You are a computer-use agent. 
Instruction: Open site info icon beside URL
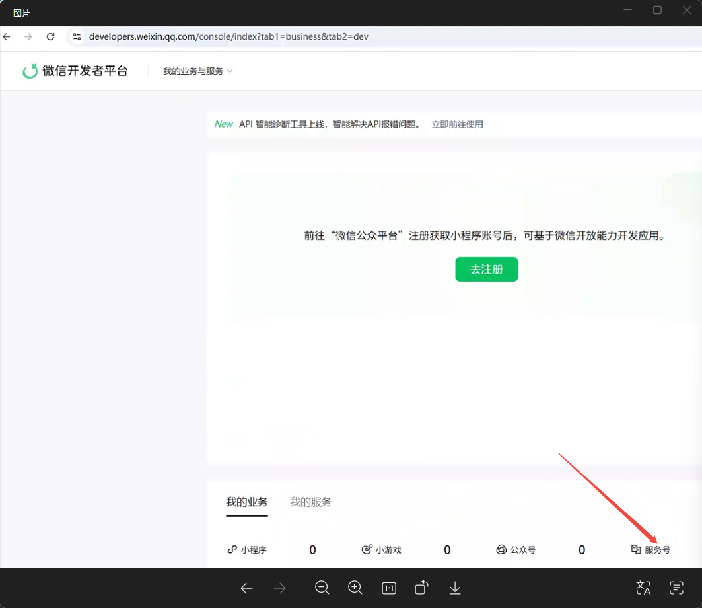tap(77, 37)
